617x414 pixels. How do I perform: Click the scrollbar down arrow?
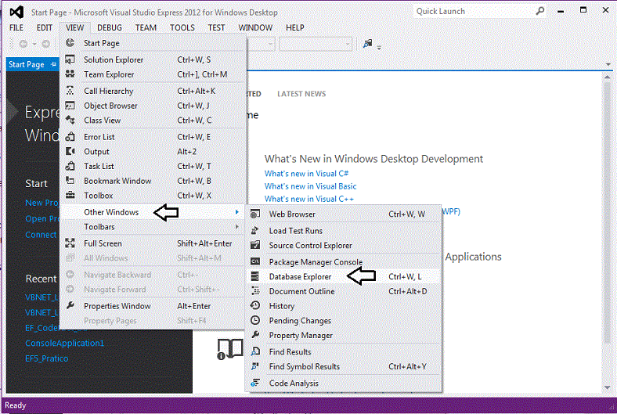[x=608, y=387]
